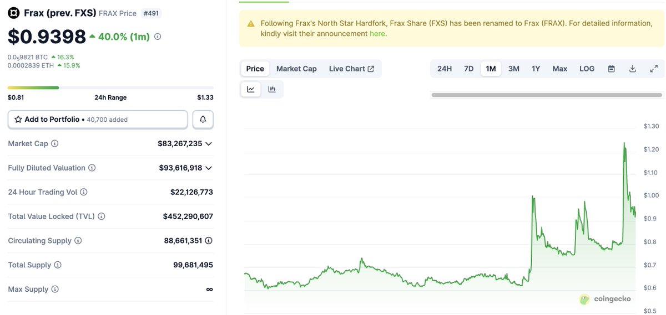The width and height of the screenshot is (666, 315).
Task: Click the $1.33 range high value
Action: click(205, 97)
